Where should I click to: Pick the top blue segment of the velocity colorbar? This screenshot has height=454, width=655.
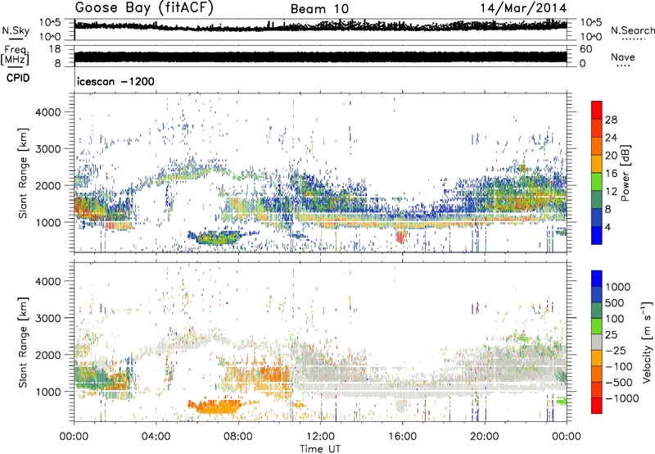coord(597,279)
